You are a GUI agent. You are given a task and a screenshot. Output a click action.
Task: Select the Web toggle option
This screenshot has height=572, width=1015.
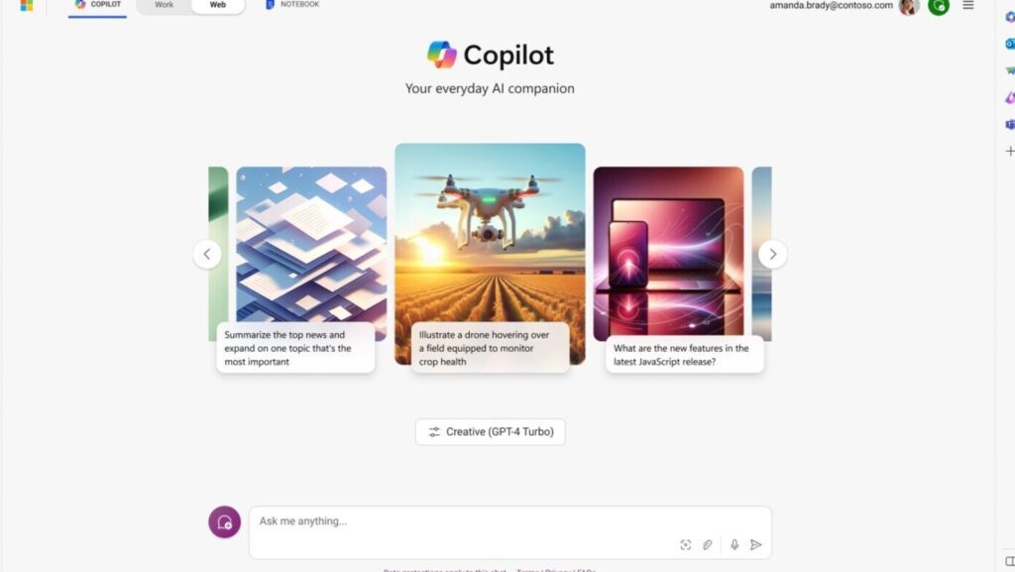click(x=218, y=5)
